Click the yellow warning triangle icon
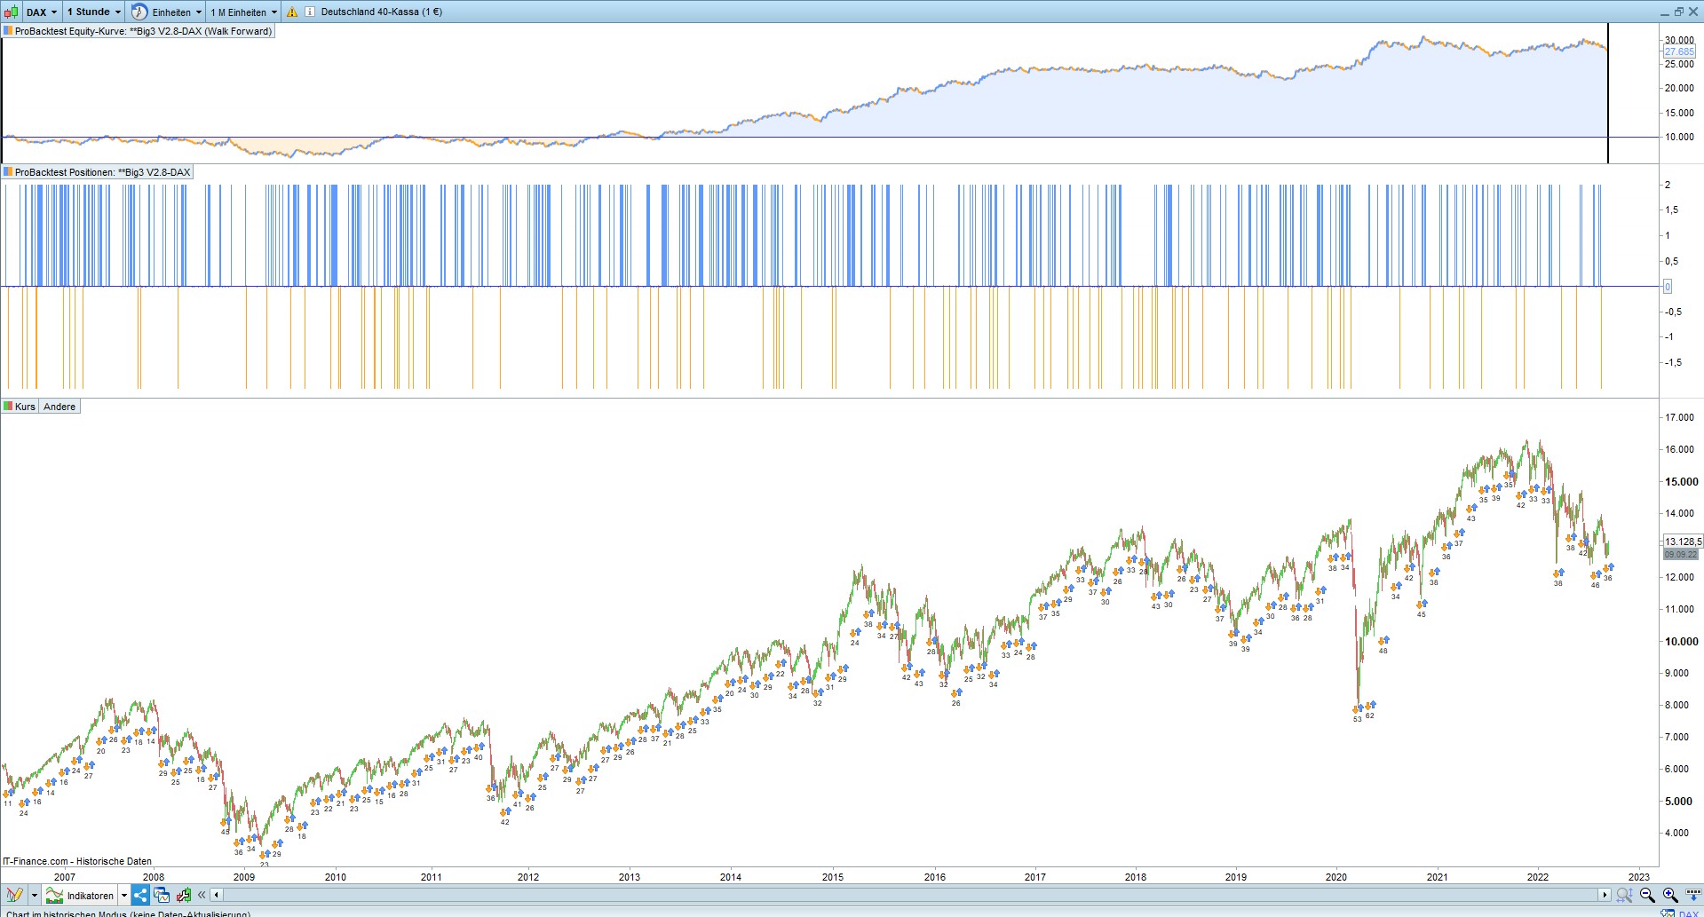Viewport: 1704px width, 917px height. (292, 12)
